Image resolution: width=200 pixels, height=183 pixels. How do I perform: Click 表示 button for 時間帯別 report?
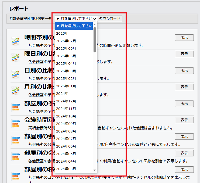coord(184,38)
